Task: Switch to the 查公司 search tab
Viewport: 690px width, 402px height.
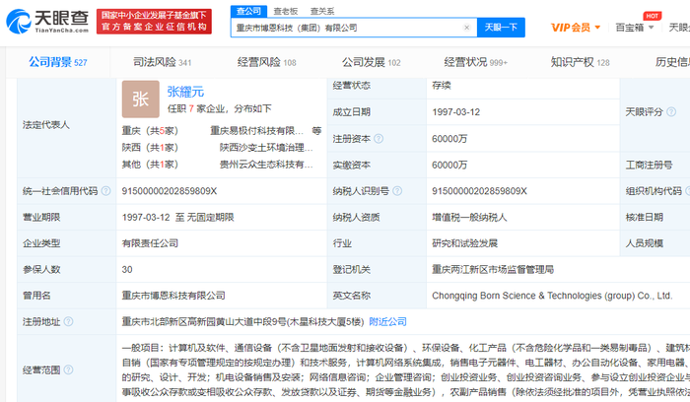Action: 248,11
